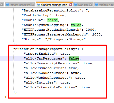Close the tomcat-users.xml tab
The width and height of the screenshot is (114, 103).
tap(33, 5)
